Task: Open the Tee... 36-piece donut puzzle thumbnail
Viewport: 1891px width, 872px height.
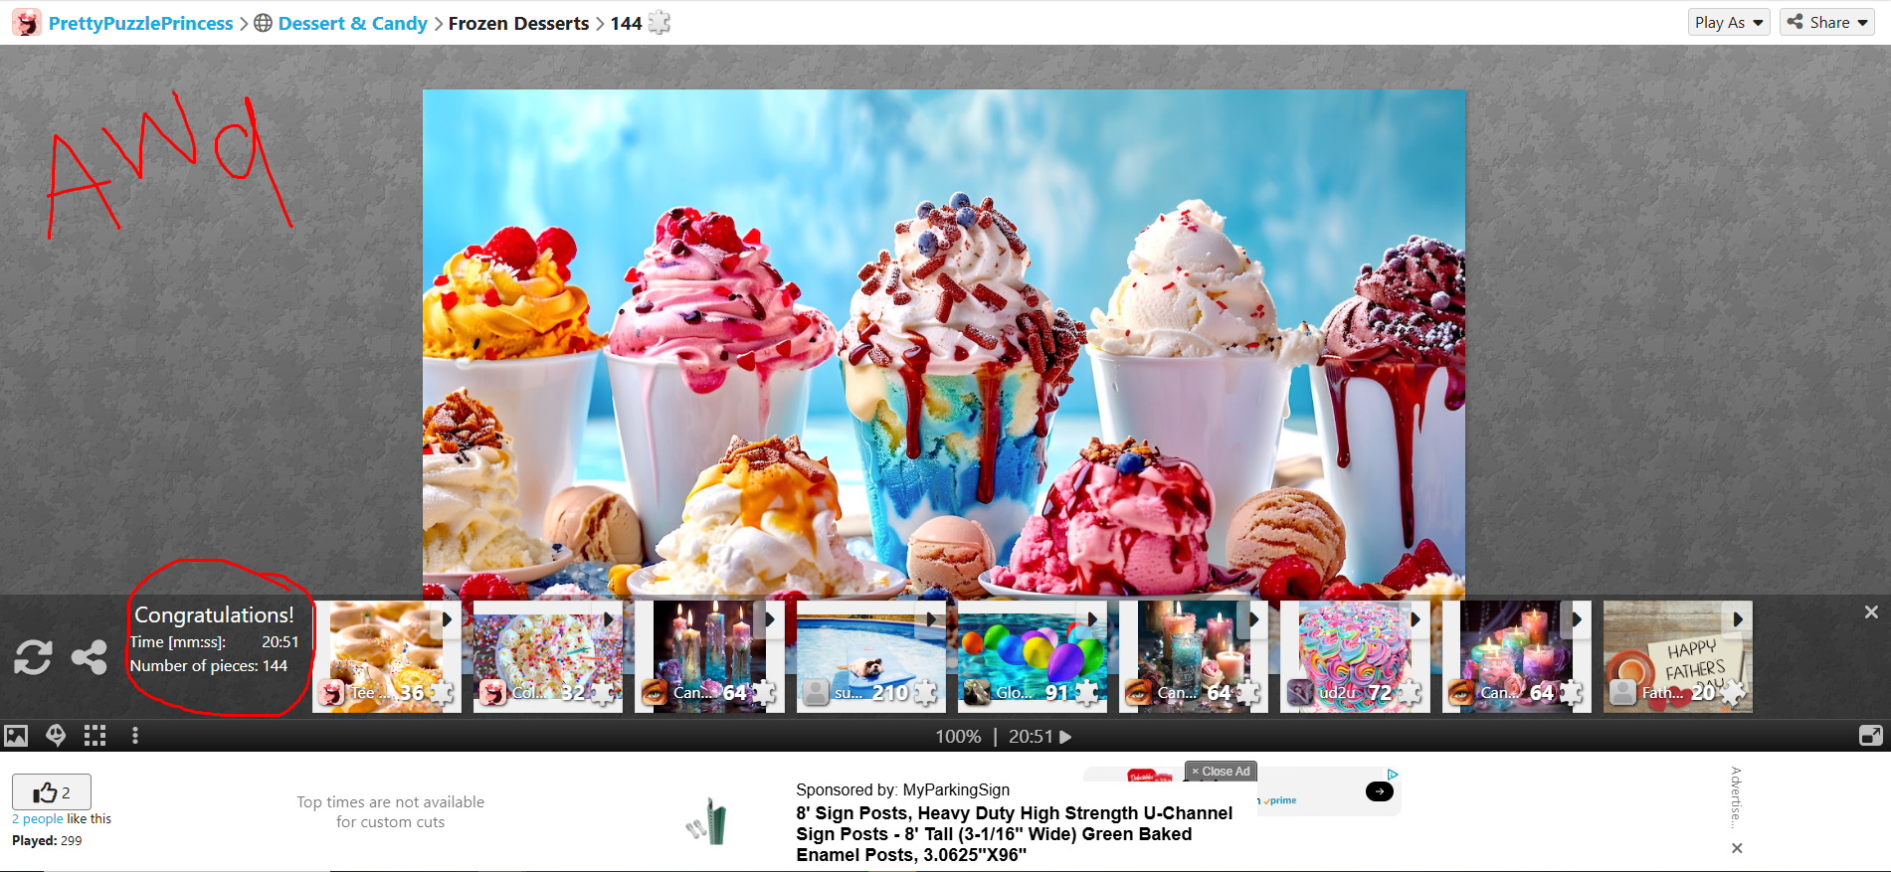Action: [x=386, y=656]
